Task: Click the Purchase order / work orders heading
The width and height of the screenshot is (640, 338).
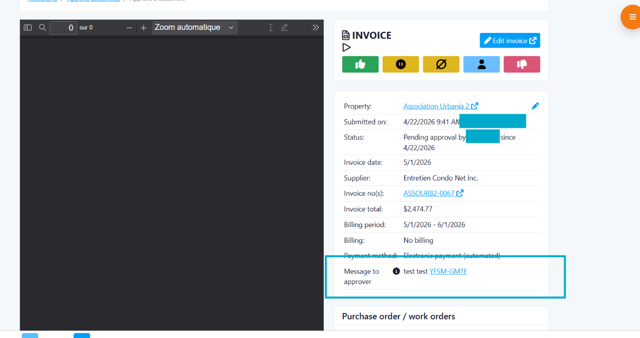Action: pyautogui.click(x=399, y=316)
